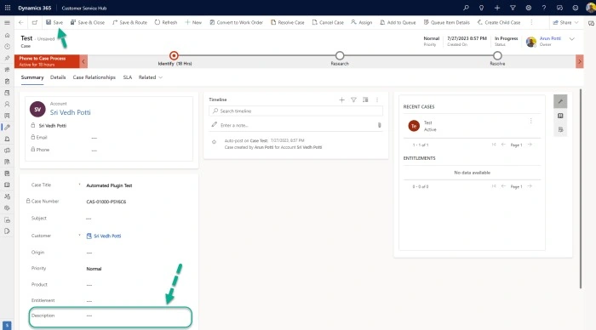The width and height of the screenshot is (596, 330).
Task: Open the settings gear icon
Action: tap(529, 8)
